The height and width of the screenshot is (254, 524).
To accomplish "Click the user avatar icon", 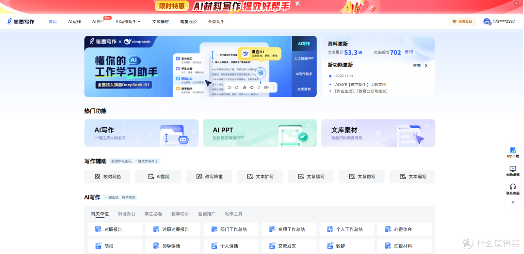I will click(x=487, y=22).
